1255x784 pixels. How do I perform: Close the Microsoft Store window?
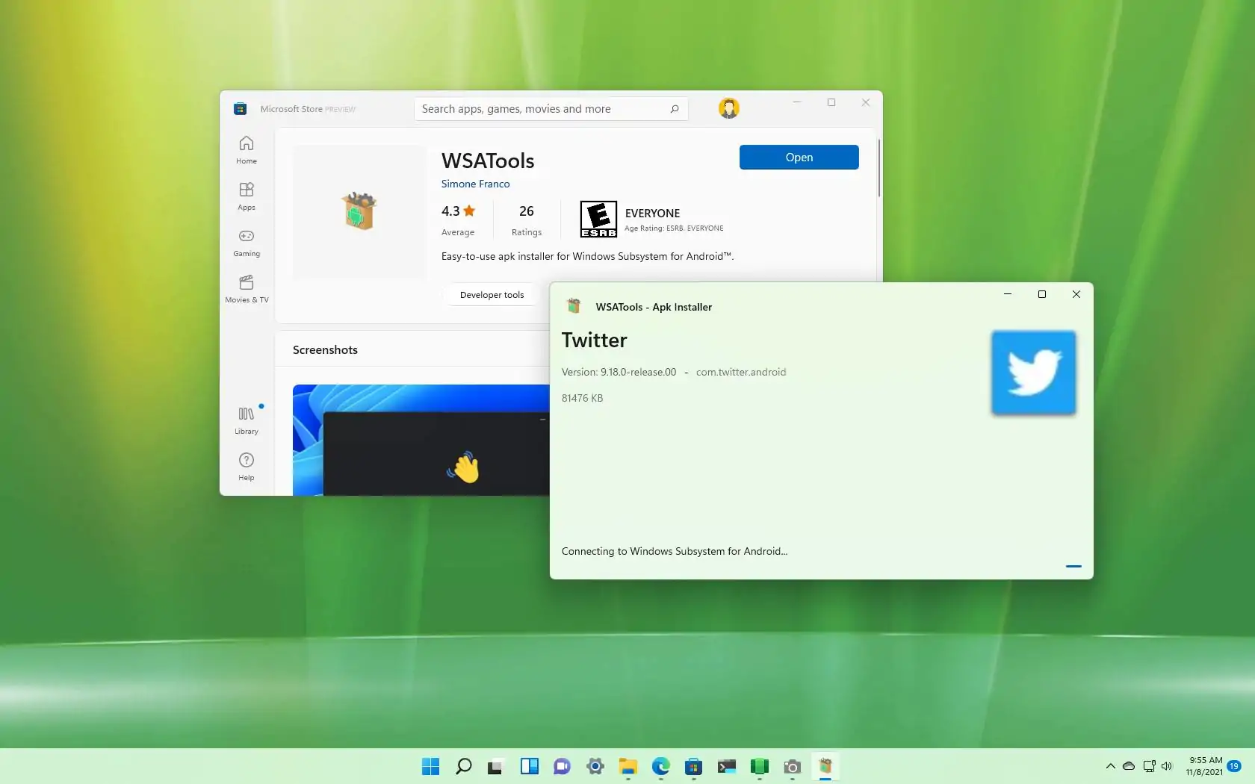(866, 102)
